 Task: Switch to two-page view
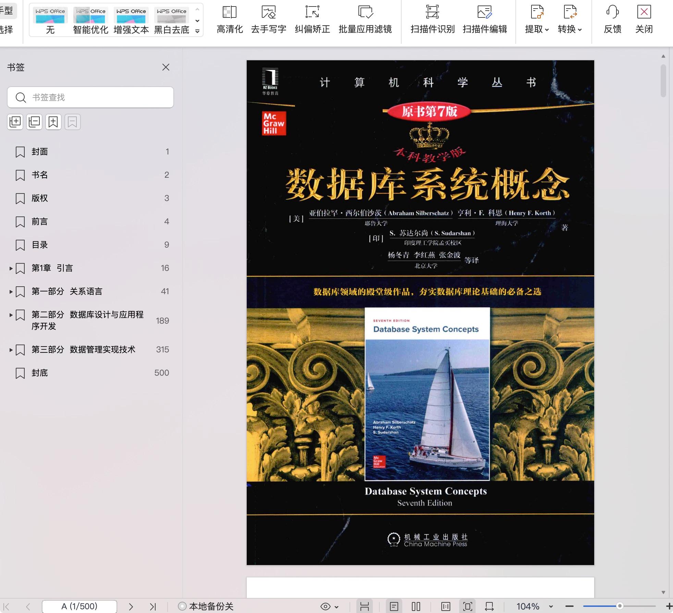416,606
